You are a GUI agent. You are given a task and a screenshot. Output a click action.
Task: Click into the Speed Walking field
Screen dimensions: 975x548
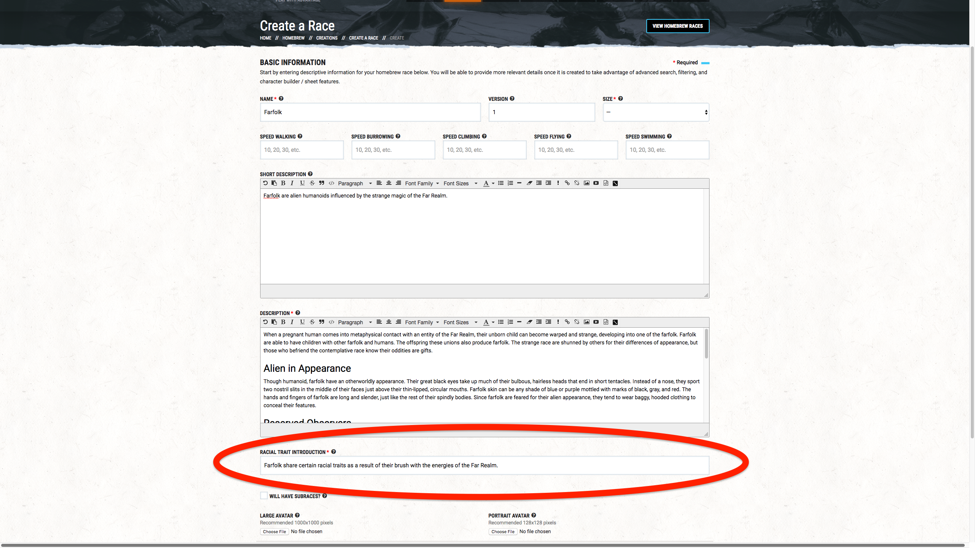pyautogui.click(x=302, y=150)
